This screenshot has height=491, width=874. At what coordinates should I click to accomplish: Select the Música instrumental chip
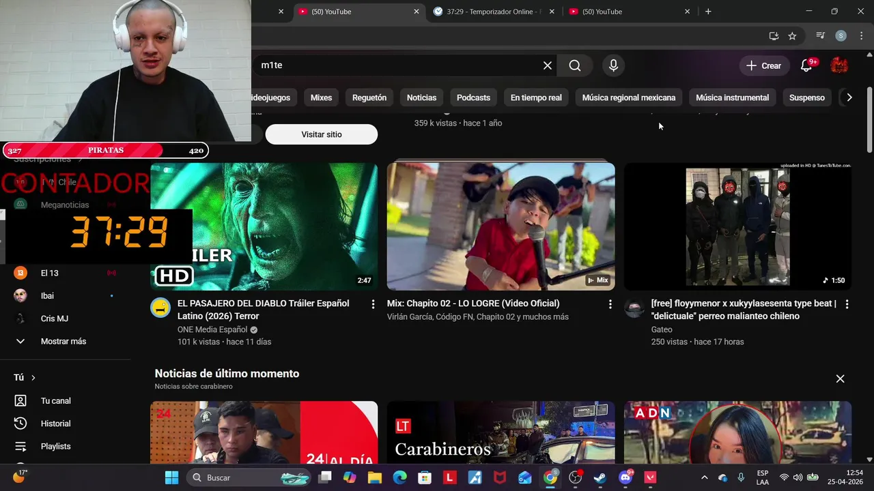[x=732, y=98]
